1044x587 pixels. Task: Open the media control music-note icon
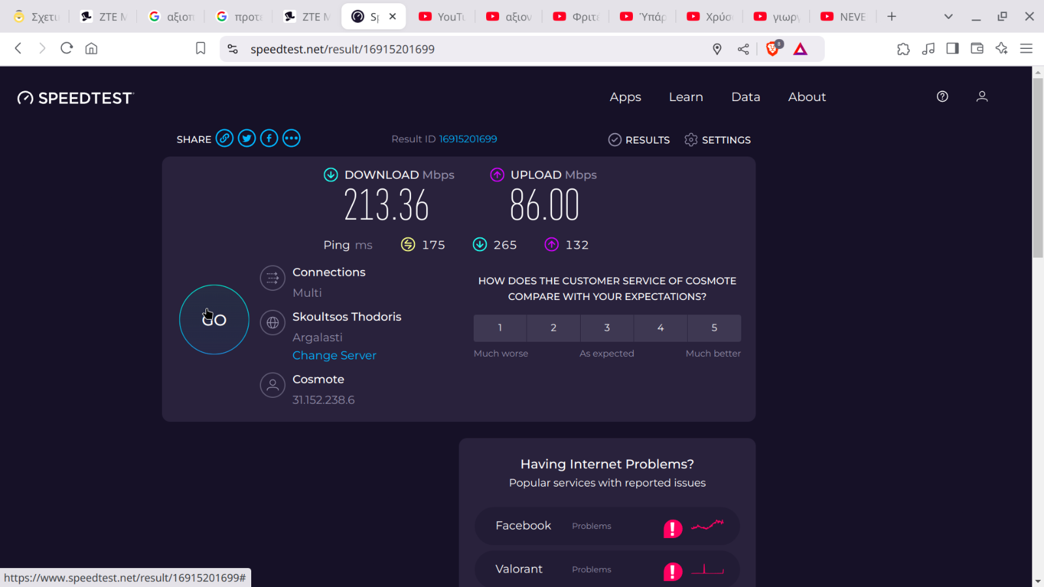(929, 48)
